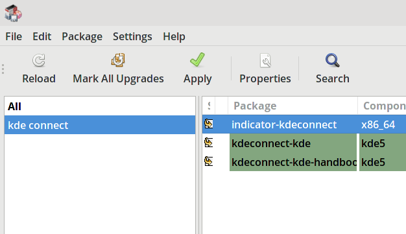
Task: Sort by the Package column header
Action: [293, 106]
